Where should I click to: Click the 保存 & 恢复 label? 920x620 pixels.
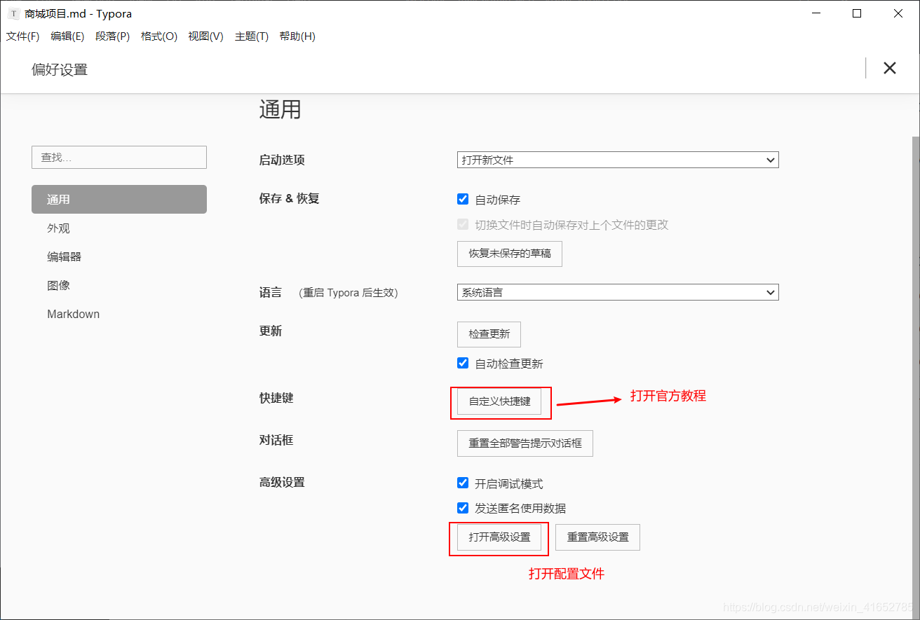point(289,198)
